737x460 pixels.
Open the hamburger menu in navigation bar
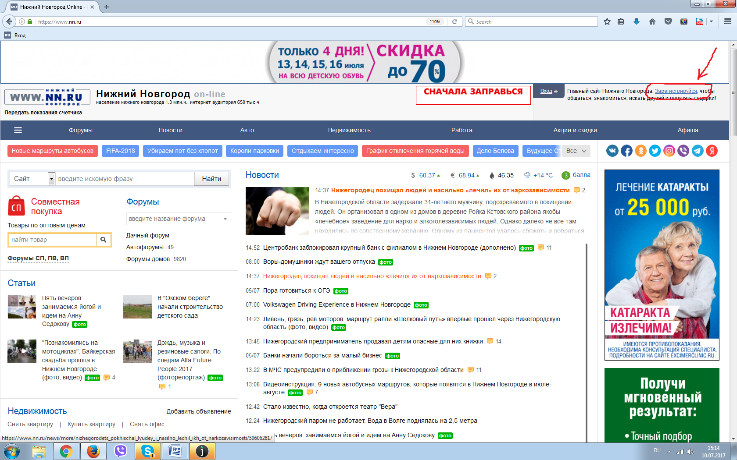(18, 130)
